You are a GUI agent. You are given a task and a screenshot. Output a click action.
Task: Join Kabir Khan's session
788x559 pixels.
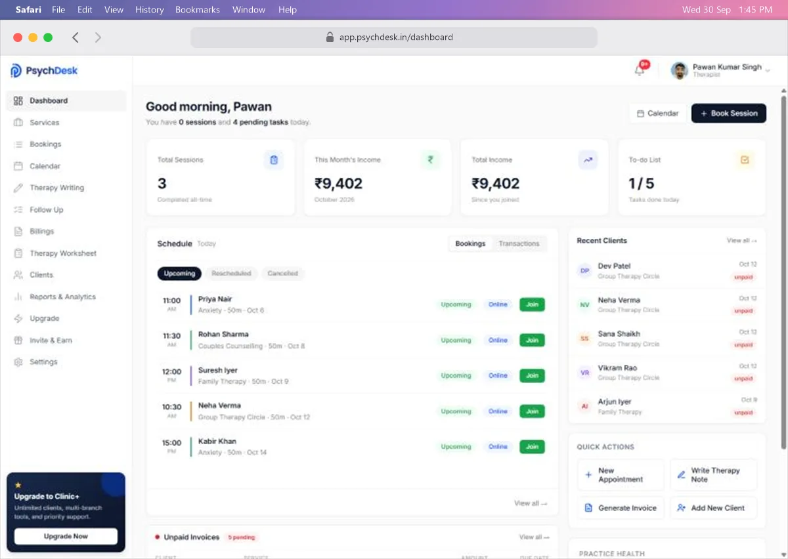532,447
